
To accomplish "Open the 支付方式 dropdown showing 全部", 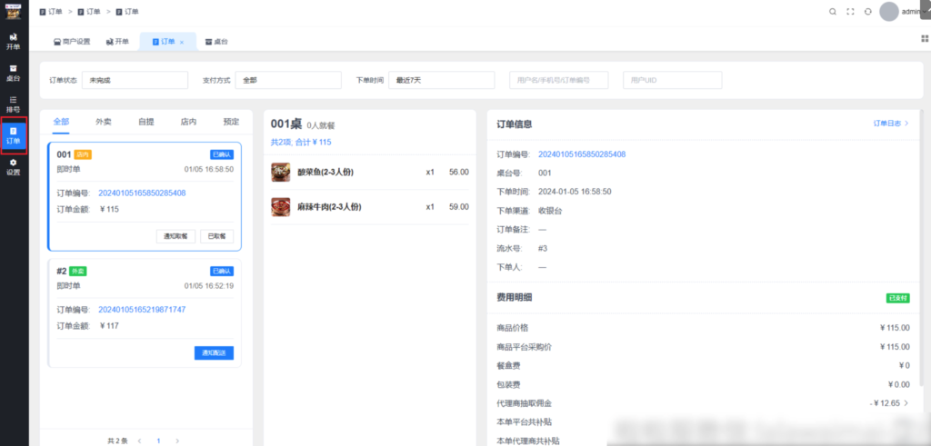I will [288, 80].
